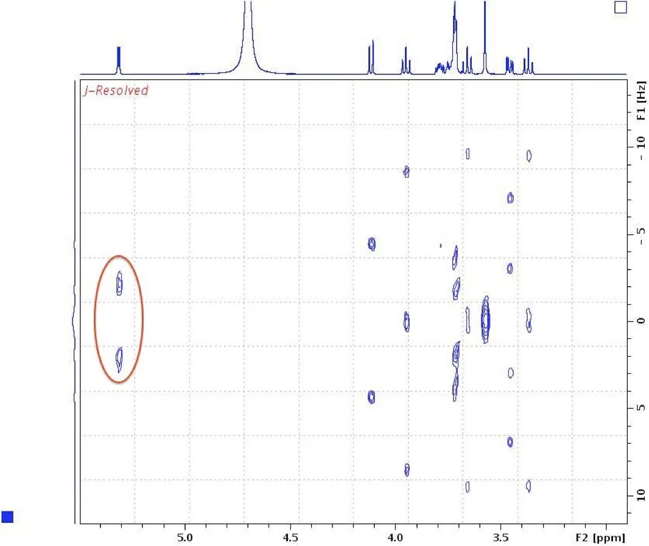Click the 0 Hz label on F1 axis

[x=640, y=321]
